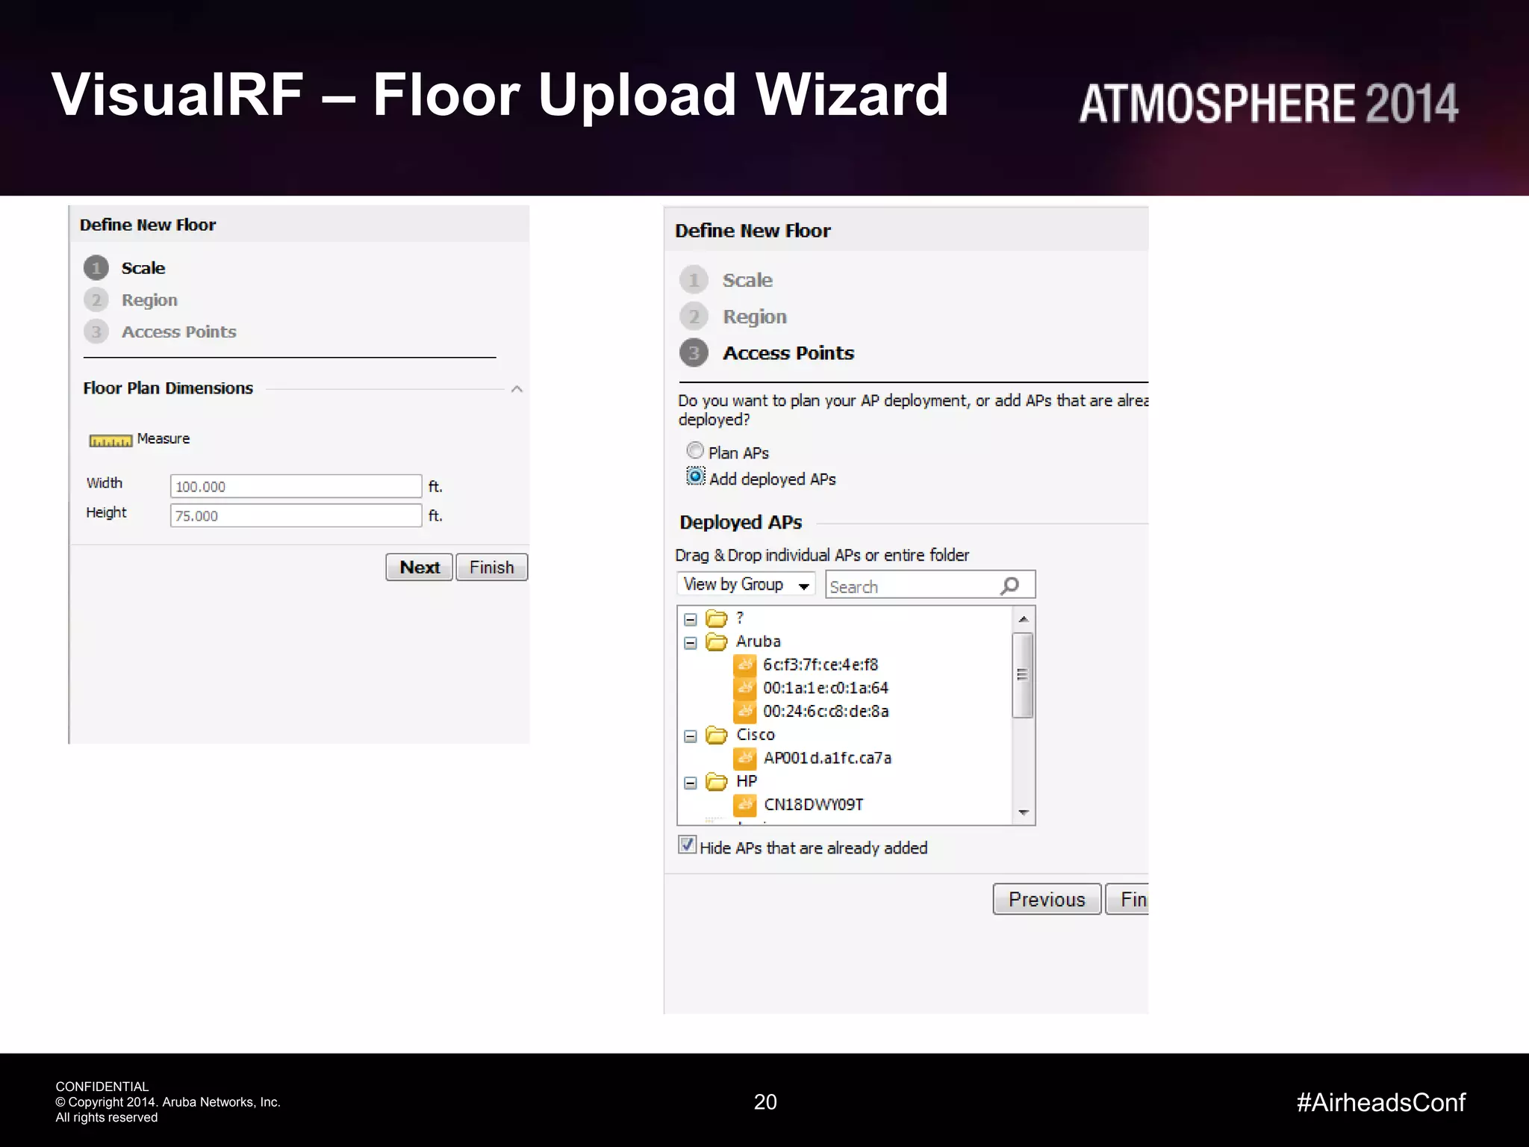
Task: Select AP 00:24:6c:c8:de:8a
Action: (x=826, y=711)
